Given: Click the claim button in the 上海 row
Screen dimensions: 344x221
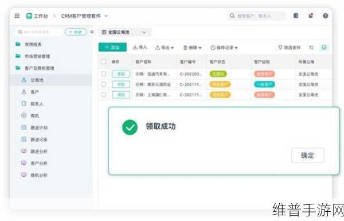Looking at the screenshot, I should point(121,95).
